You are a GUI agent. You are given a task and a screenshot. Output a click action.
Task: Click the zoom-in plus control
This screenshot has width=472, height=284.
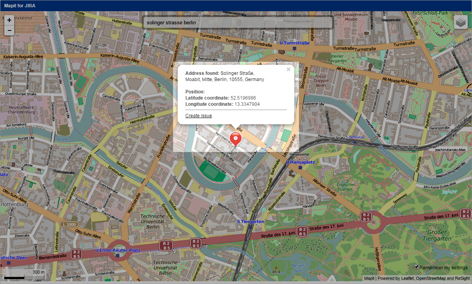tap(8, 20)
